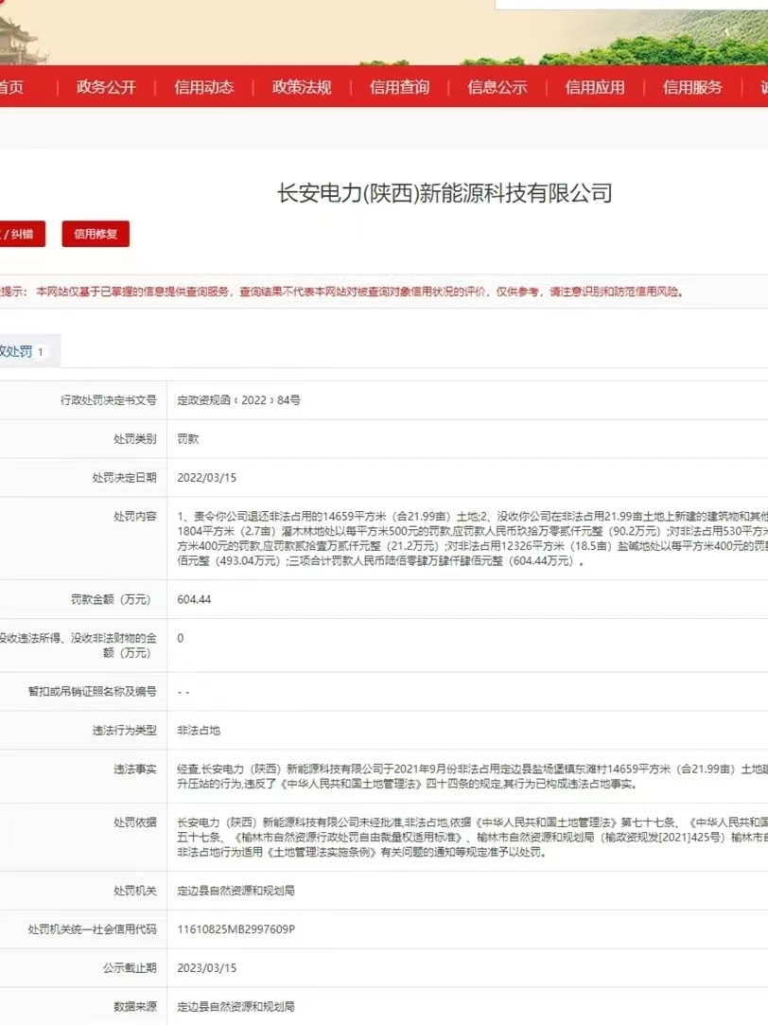The width and height of the screenshot is (768, 1025).
Task: Click the penalty type value 罚款
Action: pos(188,438)
